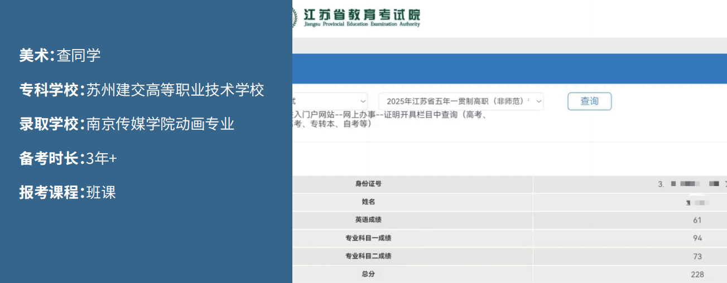727x283 pixels.
Task: Click the 录取学校 南京传媒学院动画专业 line
Action: tap(127, 124)
